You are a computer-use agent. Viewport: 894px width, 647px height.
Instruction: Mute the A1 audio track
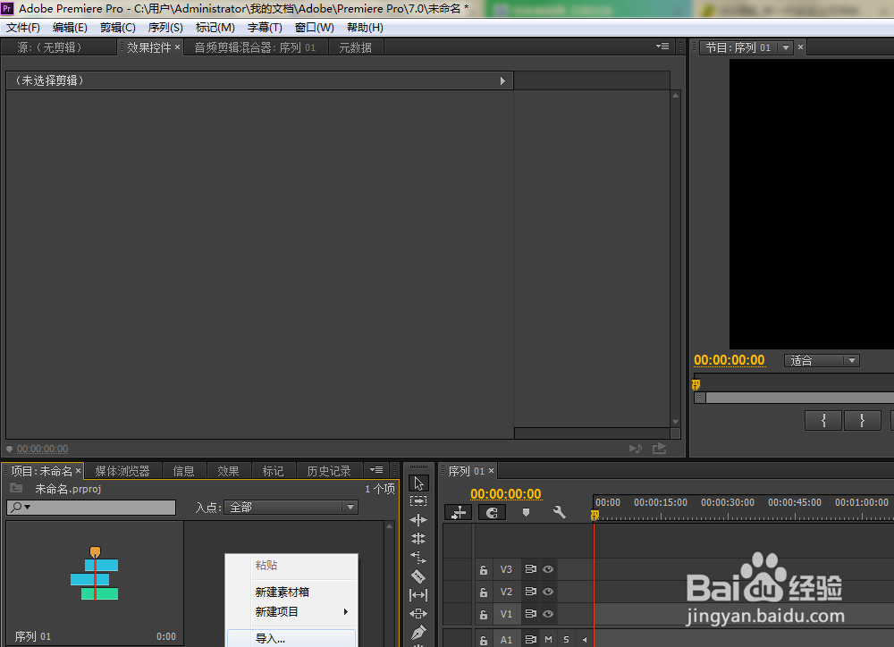(549, 640)
